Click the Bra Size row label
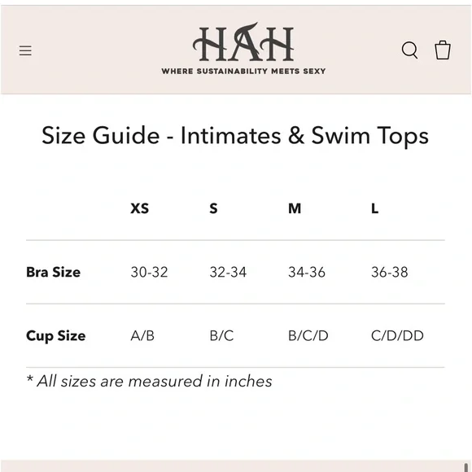This screenshot has height=472, width=472. coord(53,272)
